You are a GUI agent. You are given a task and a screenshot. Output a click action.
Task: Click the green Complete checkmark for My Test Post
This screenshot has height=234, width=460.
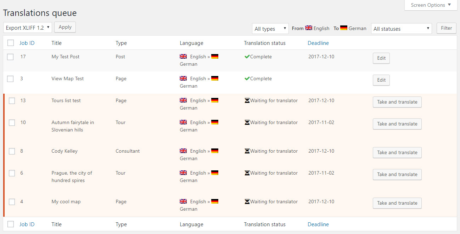(247, 56)
